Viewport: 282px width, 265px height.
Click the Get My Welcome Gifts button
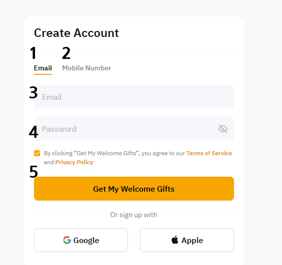(x=134, y=189)
